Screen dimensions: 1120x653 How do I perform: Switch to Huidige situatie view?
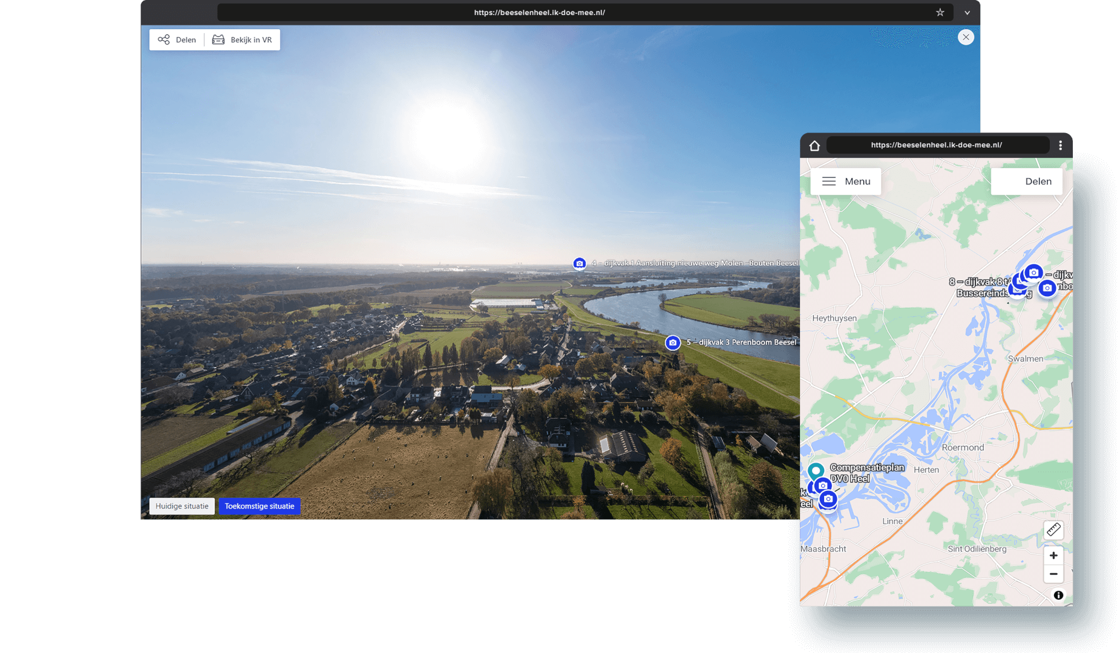tap(182, 506)
